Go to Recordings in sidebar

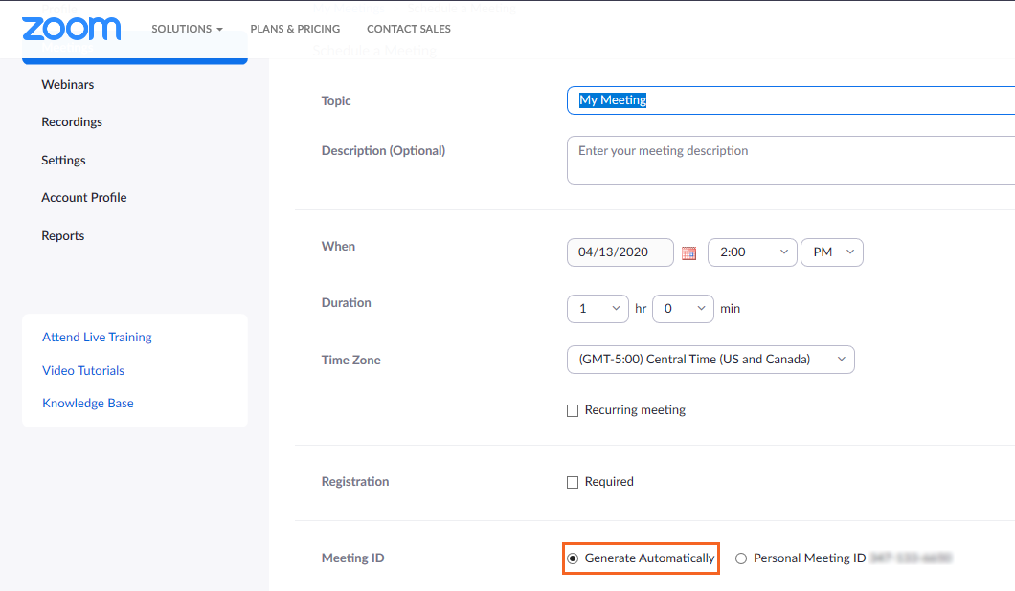72,122
